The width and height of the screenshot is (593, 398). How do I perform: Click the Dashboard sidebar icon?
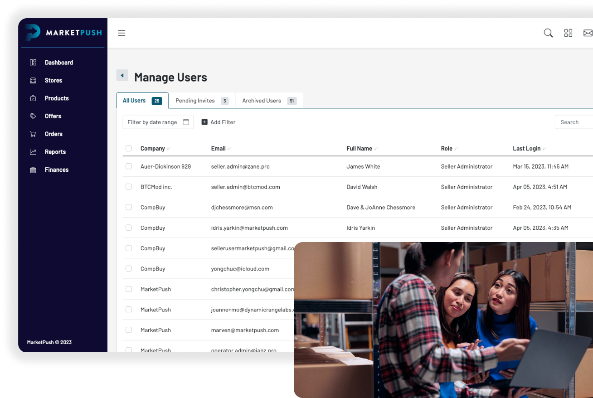coord(33,63)
